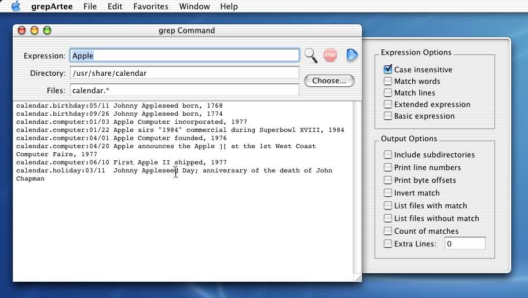Click the blue arrow drawer toggle icon
This screenshot has width=528, height=298.
tap(352, 55)
